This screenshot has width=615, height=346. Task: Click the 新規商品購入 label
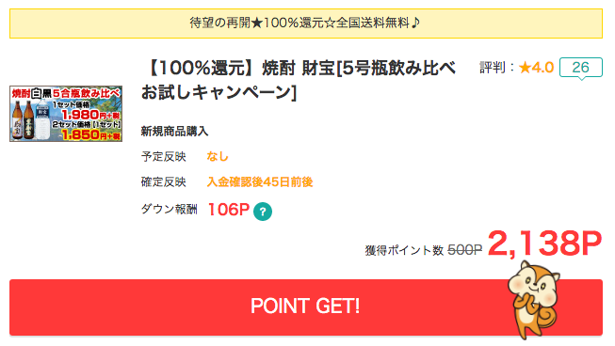click(x=174, y=131)
